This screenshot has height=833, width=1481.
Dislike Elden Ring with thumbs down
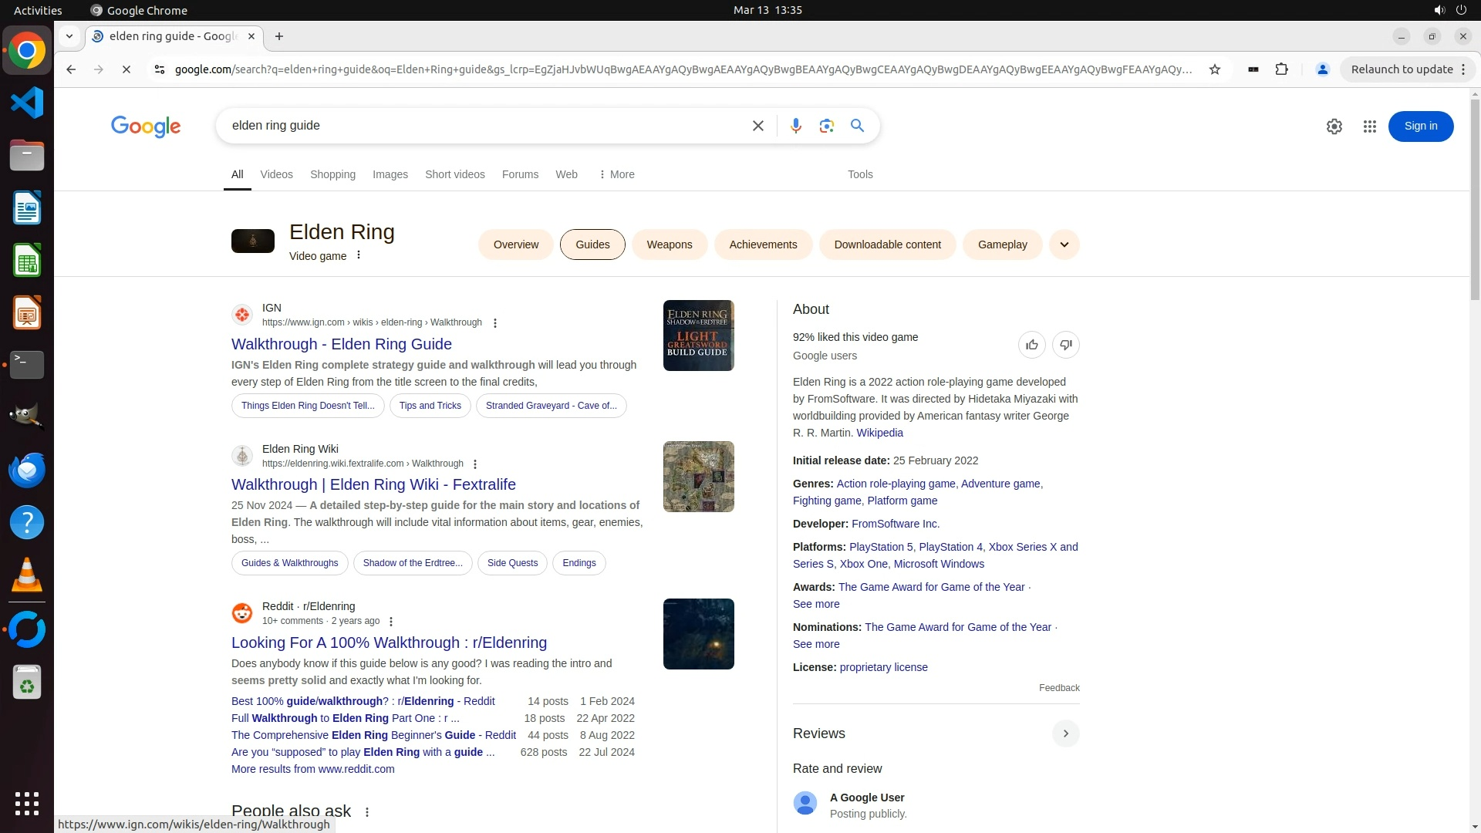[1065, 345]
